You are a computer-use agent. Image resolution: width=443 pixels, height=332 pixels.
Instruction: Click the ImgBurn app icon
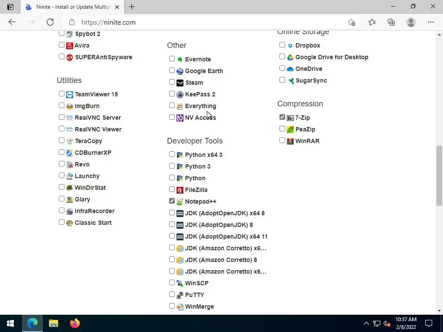(70, 106)
